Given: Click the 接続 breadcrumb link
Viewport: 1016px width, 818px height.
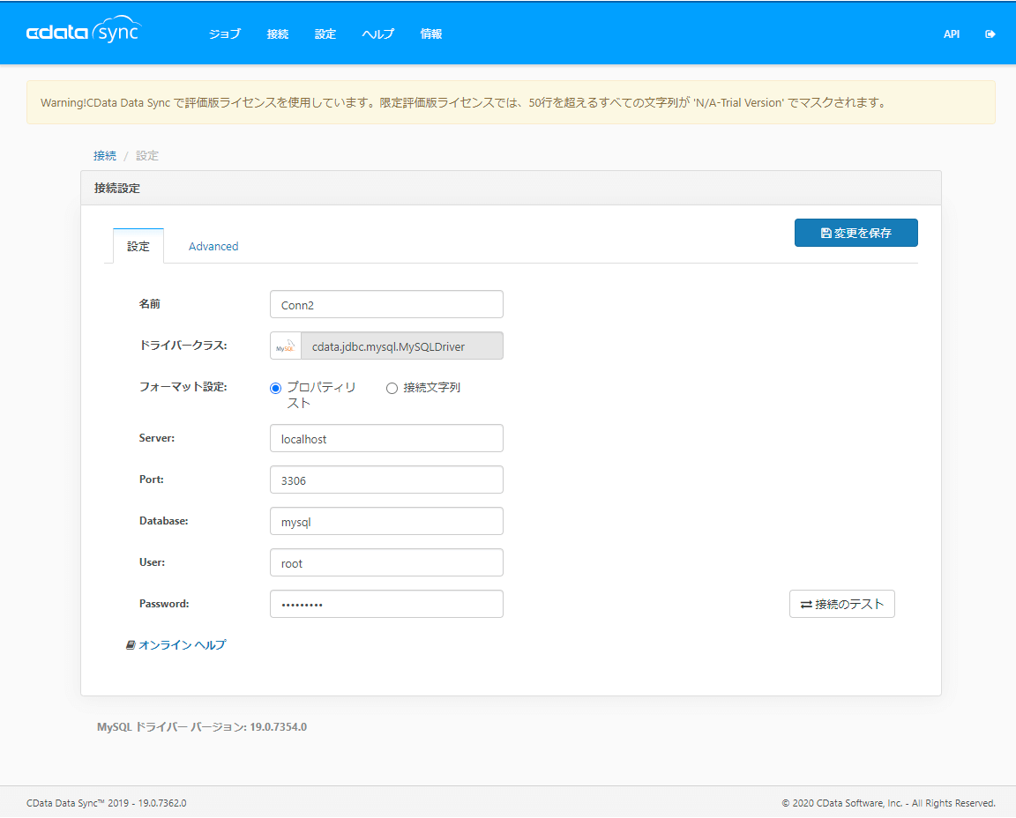Looking at the screenshot, I should click(x=105, y=156).
